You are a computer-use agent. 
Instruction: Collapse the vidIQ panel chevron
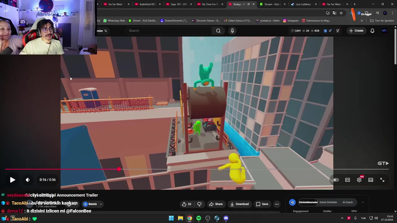pos(363,202)
